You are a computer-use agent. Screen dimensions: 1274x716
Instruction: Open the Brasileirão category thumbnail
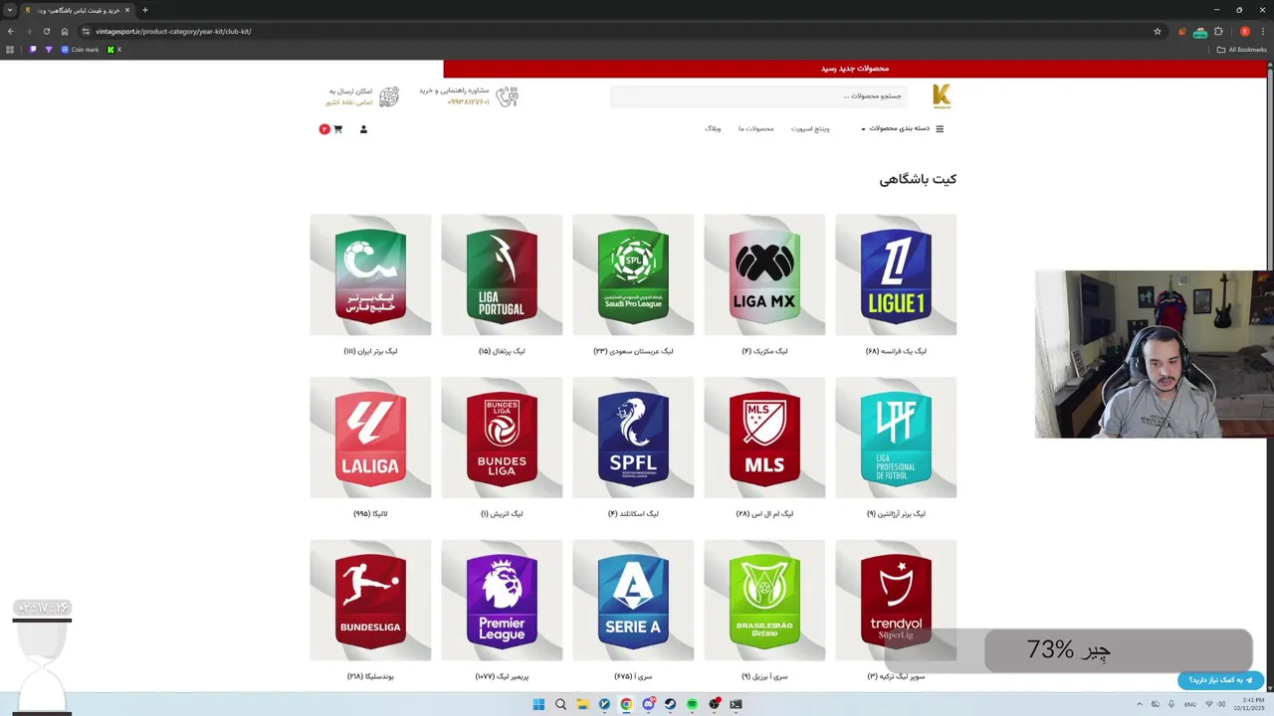tap(764, 601)
